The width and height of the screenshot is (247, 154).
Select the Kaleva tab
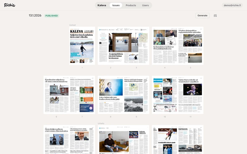pos(102,5)
